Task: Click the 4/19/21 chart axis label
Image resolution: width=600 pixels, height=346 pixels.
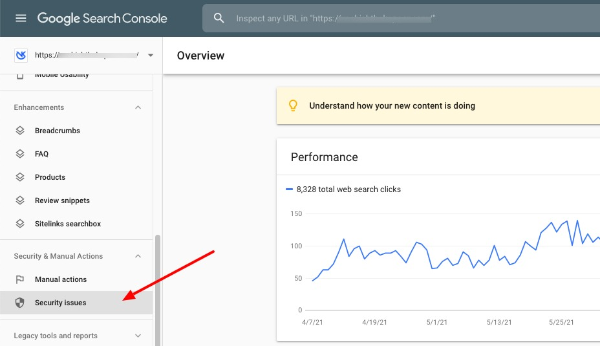Action: tap(374, 322)
